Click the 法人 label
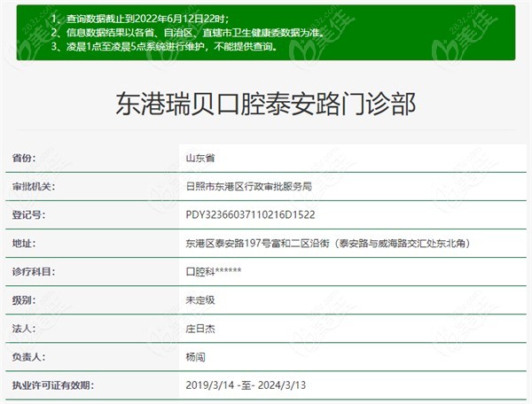This screenshot has height=404, width=532. pyautogui.click(x=24, y=329)
